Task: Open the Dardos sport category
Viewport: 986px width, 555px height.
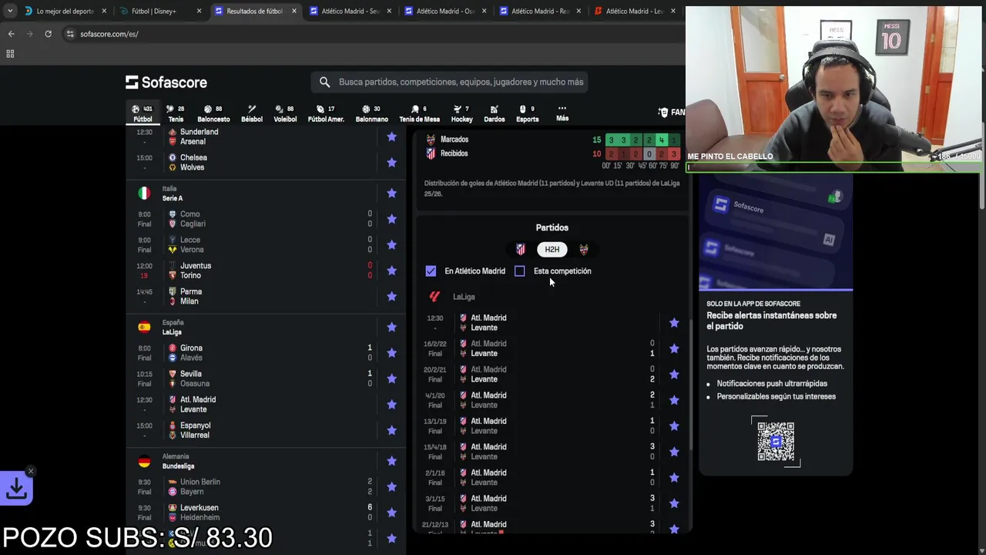Action: click(494, 113)
